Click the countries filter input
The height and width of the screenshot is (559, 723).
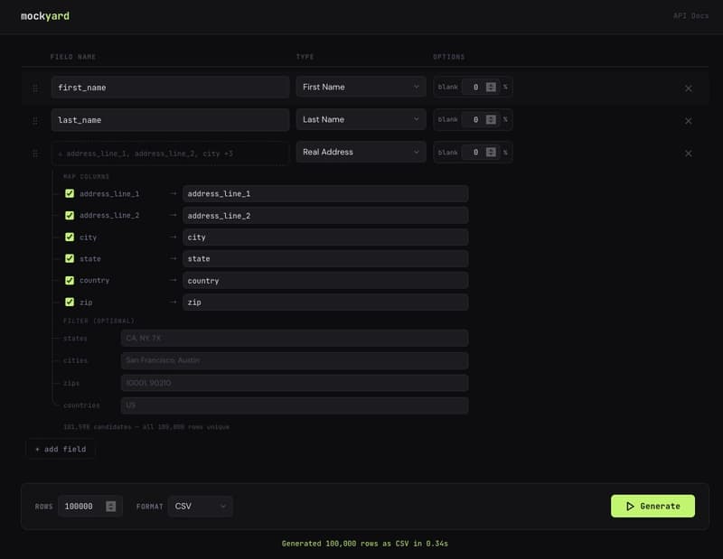coord(295,405)
